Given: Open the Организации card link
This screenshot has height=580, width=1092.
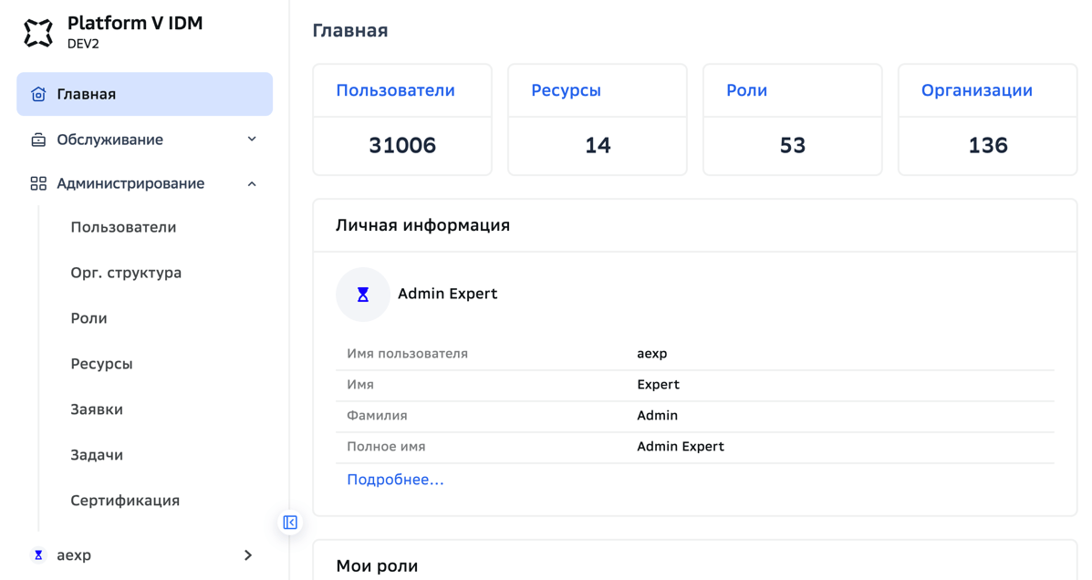Looking at the screenshot, I should [x=977, y=90].
